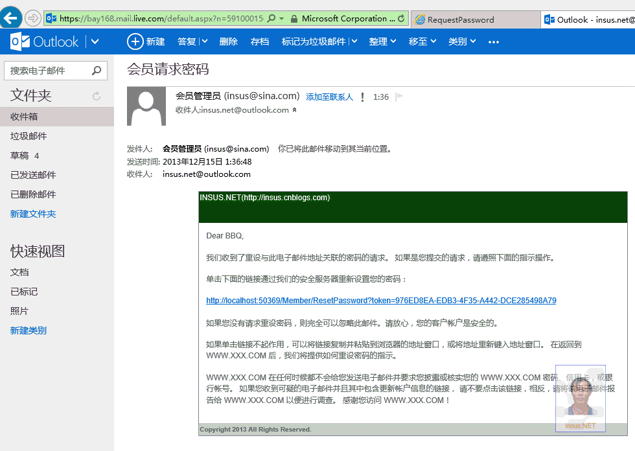Click the Outlook favicon on the Outlook tab
The height and width of the screenshot is (451, 635).
point(549,19)
